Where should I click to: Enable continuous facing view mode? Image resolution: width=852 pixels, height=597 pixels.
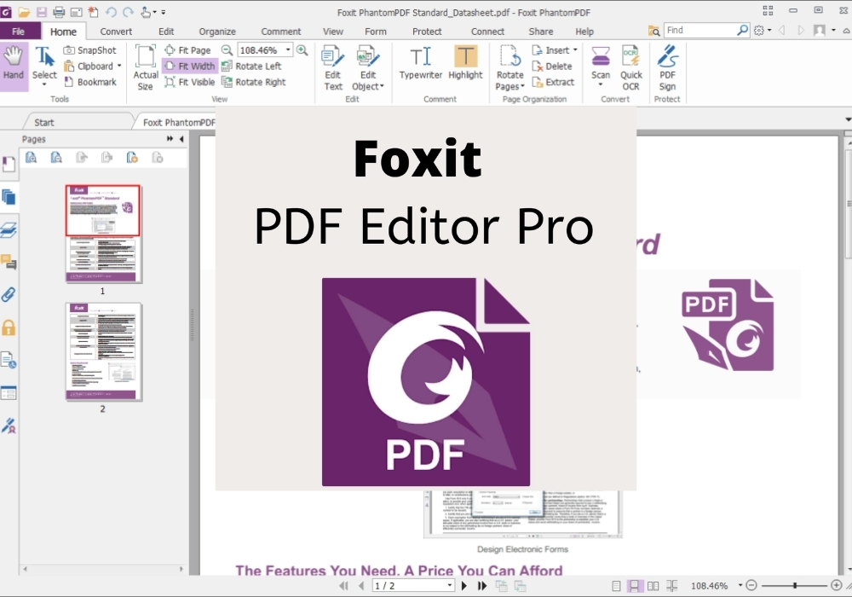pos(672,586)
